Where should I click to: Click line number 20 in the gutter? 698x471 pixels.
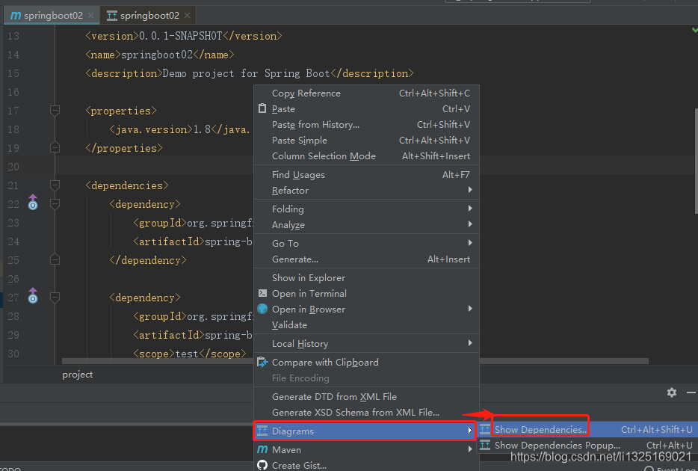click(x=13, y=167)
